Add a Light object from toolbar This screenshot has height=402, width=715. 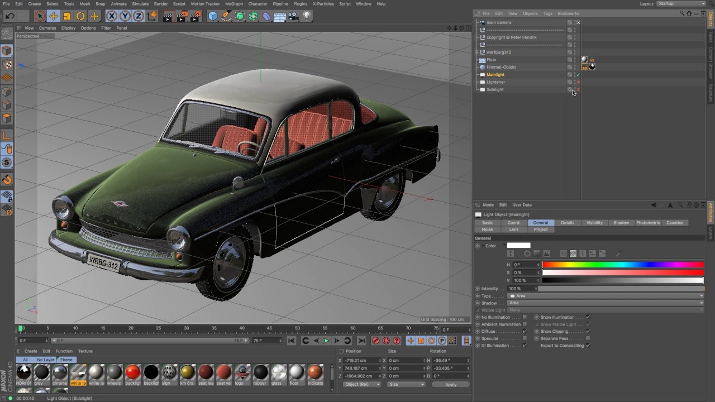click(x=307, y=16)
